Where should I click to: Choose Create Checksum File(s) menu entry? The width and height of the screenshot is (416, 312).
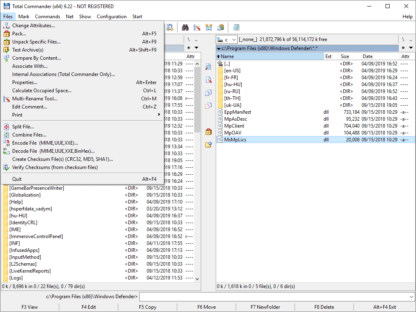(x=82, y=159)
